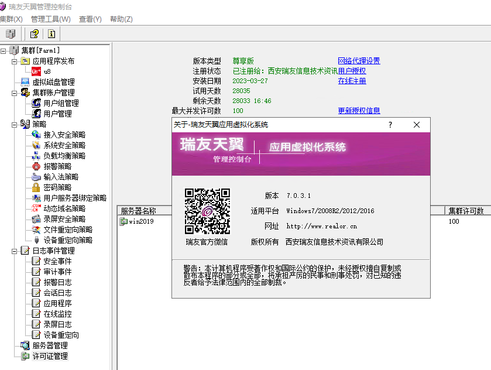
Task: Click the http://www.realor.cn website text
Action: [322, 226]
